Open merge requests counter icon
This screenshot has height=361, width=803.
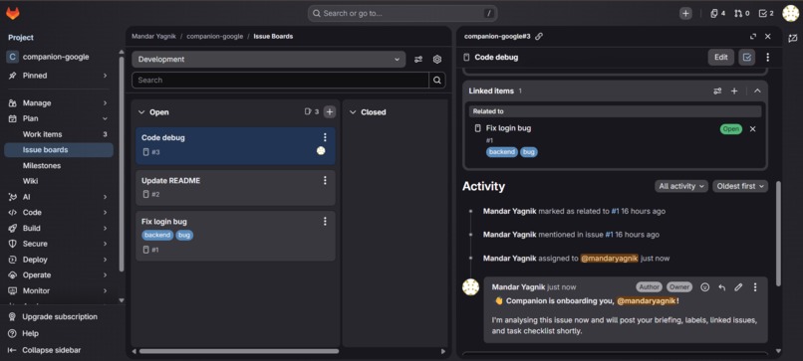[741, 13]
